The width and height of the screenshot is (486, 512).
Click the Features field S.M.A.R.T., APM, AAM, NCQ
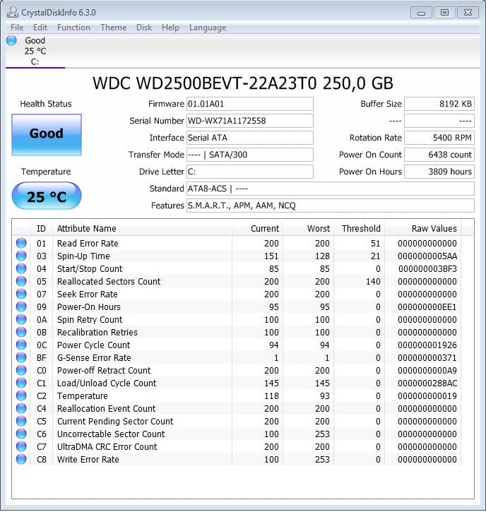coord(330,206)
